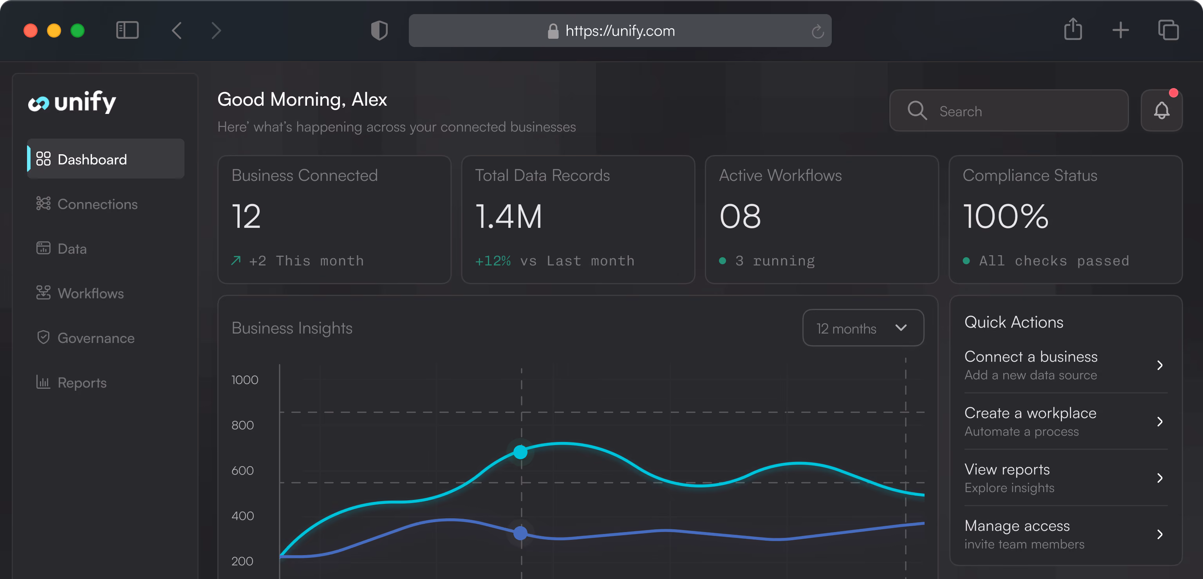
Task: Toggle the browser sidebar icon
Action: [x=127, y=31]
